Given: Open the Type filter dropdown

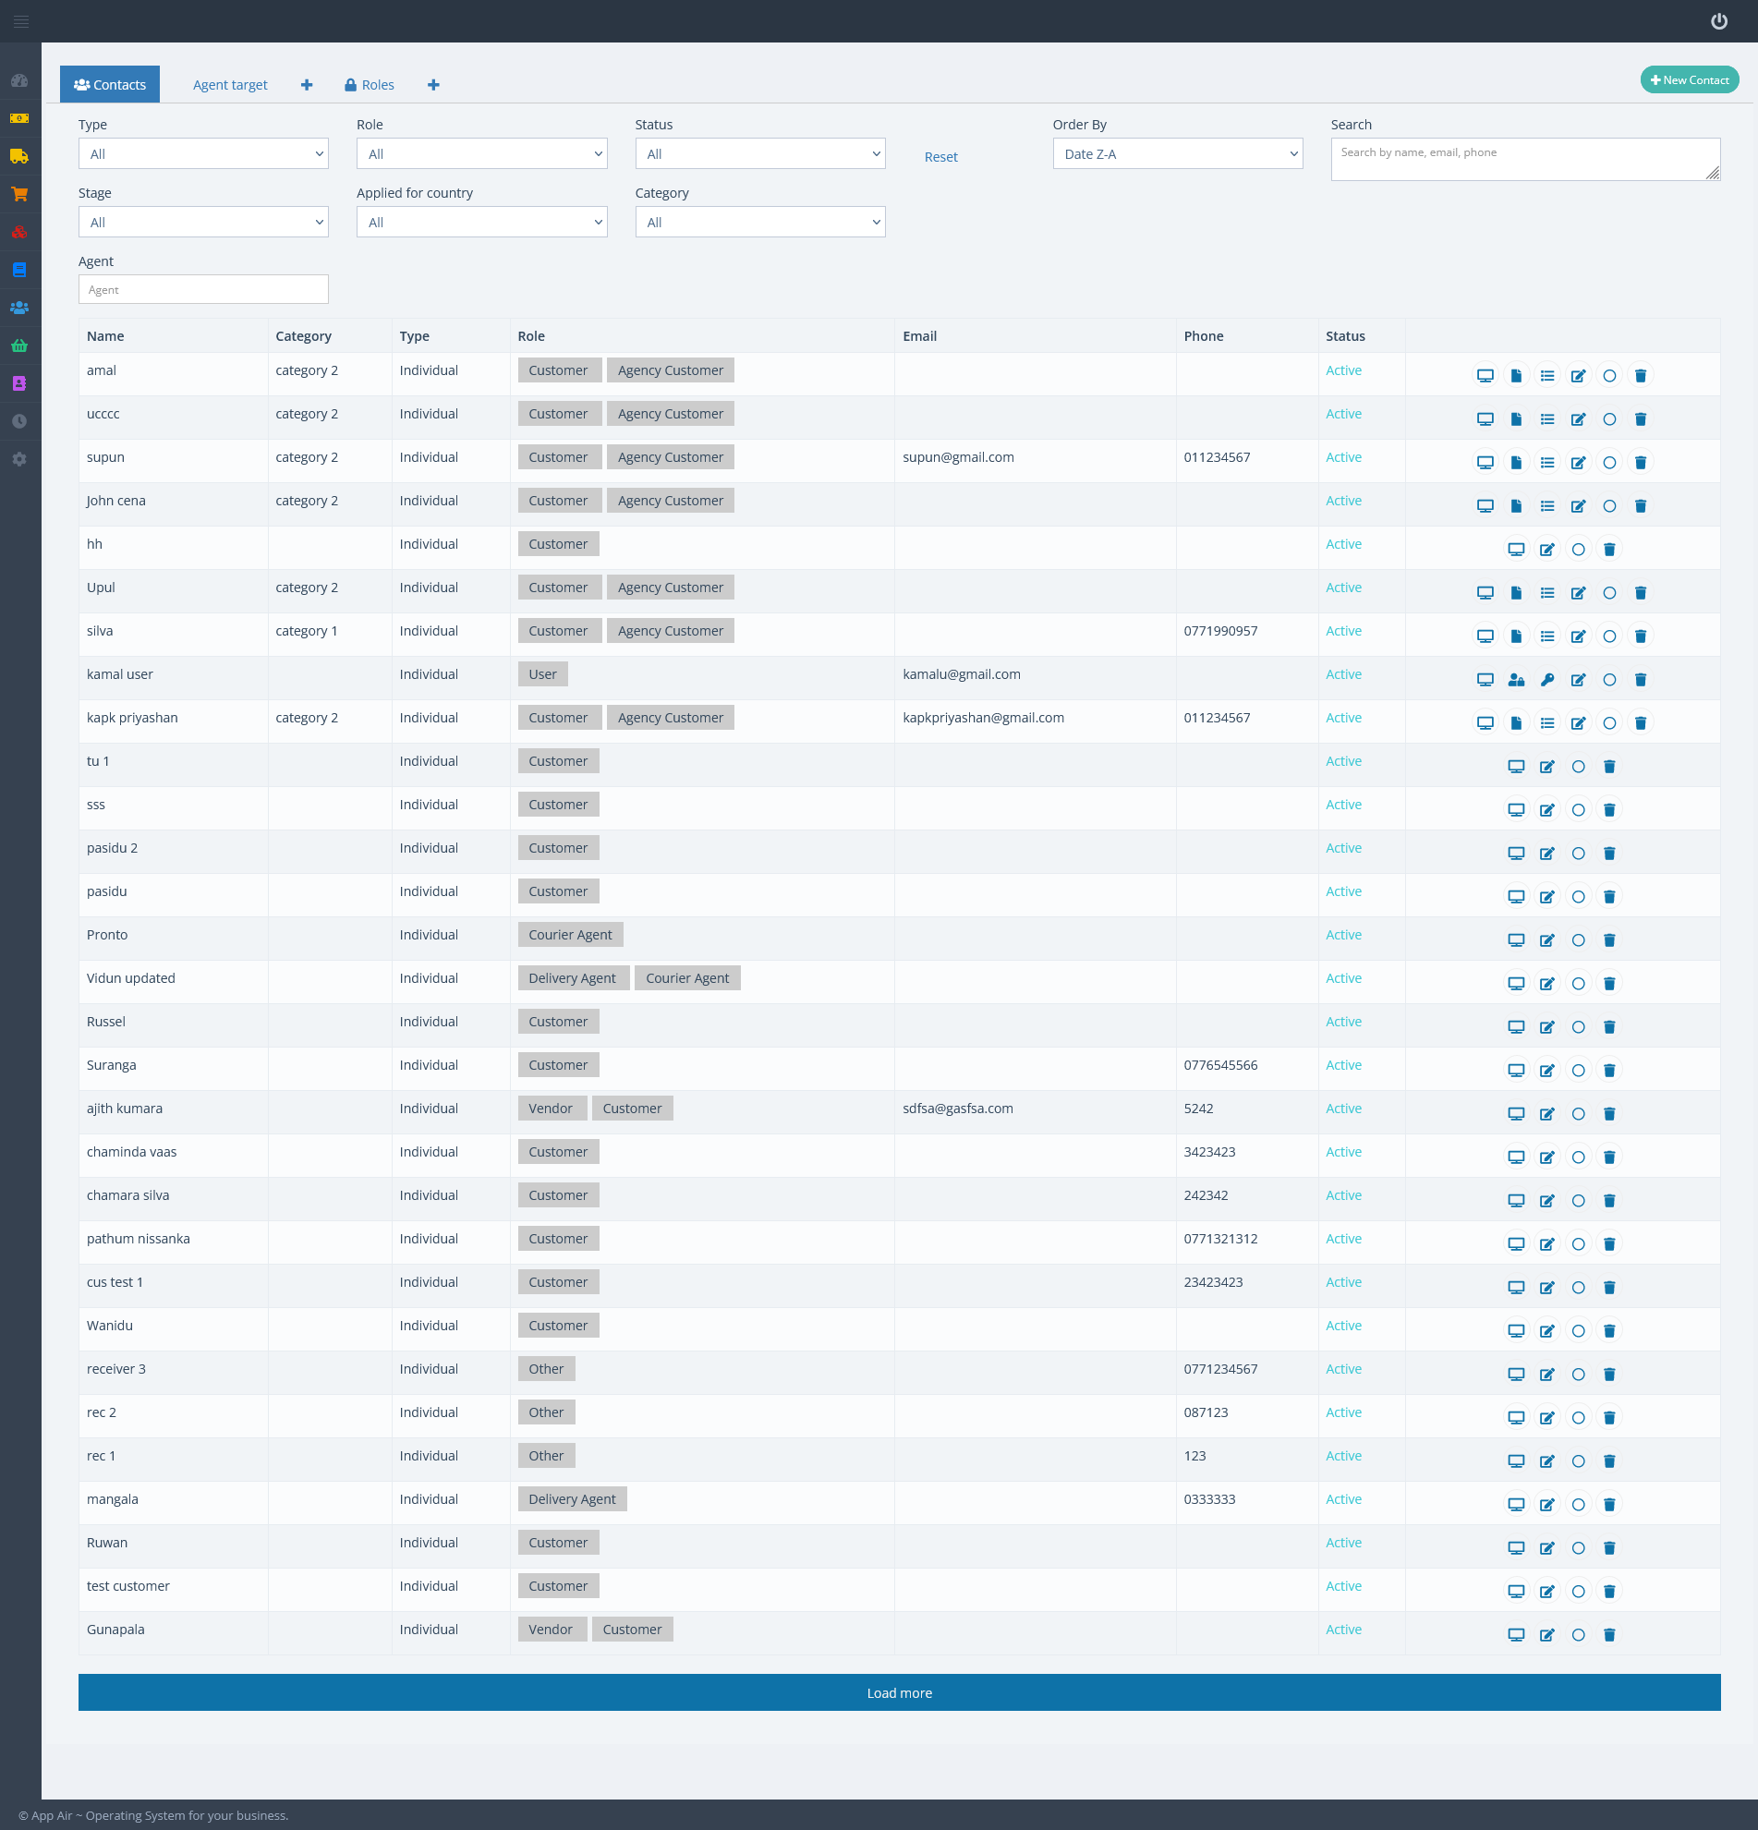Looking at the screenshot, I should (202, 153).
